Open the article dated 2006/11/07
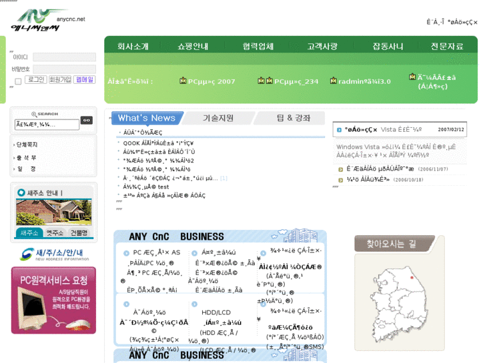Screen dimensions: 485x363 tap(380, 169)
